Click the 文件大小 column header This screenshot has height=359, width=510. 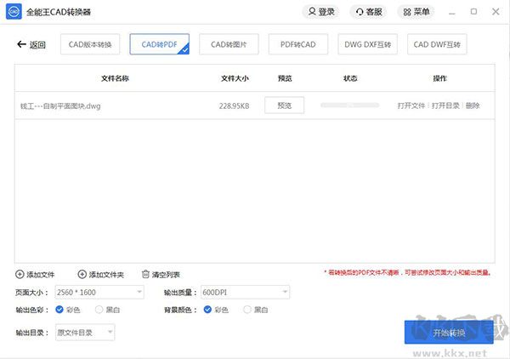[x=235, y=78]
